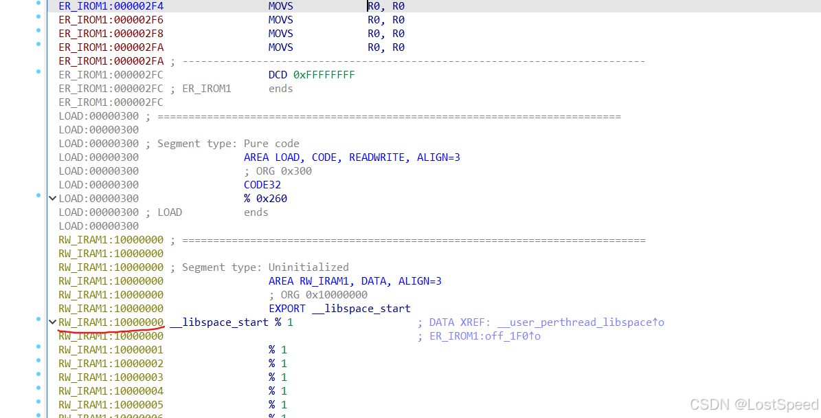Viewport: 821px width, 418px height.
Task: Toggle breakpoint dot on line RW_IRAM1:10000005
Action: coord(38,401)
